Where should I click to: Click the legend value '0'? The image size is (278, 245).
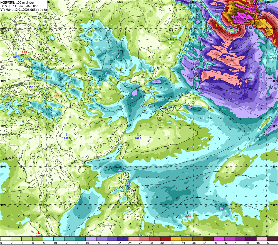[x=1, y=243]
